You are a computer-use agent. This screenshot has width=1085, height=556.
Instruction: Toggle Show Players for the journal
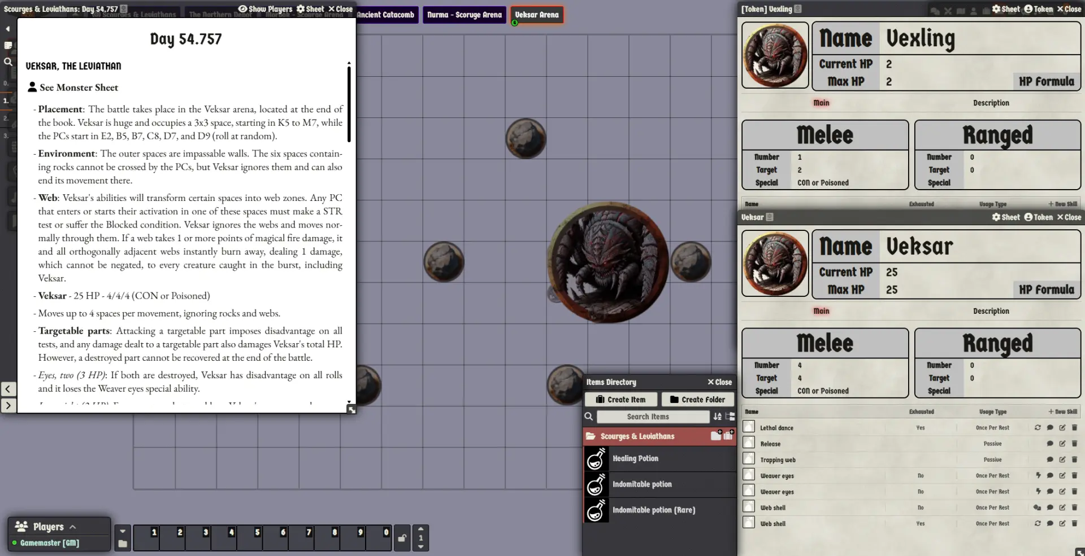point(265,9)
